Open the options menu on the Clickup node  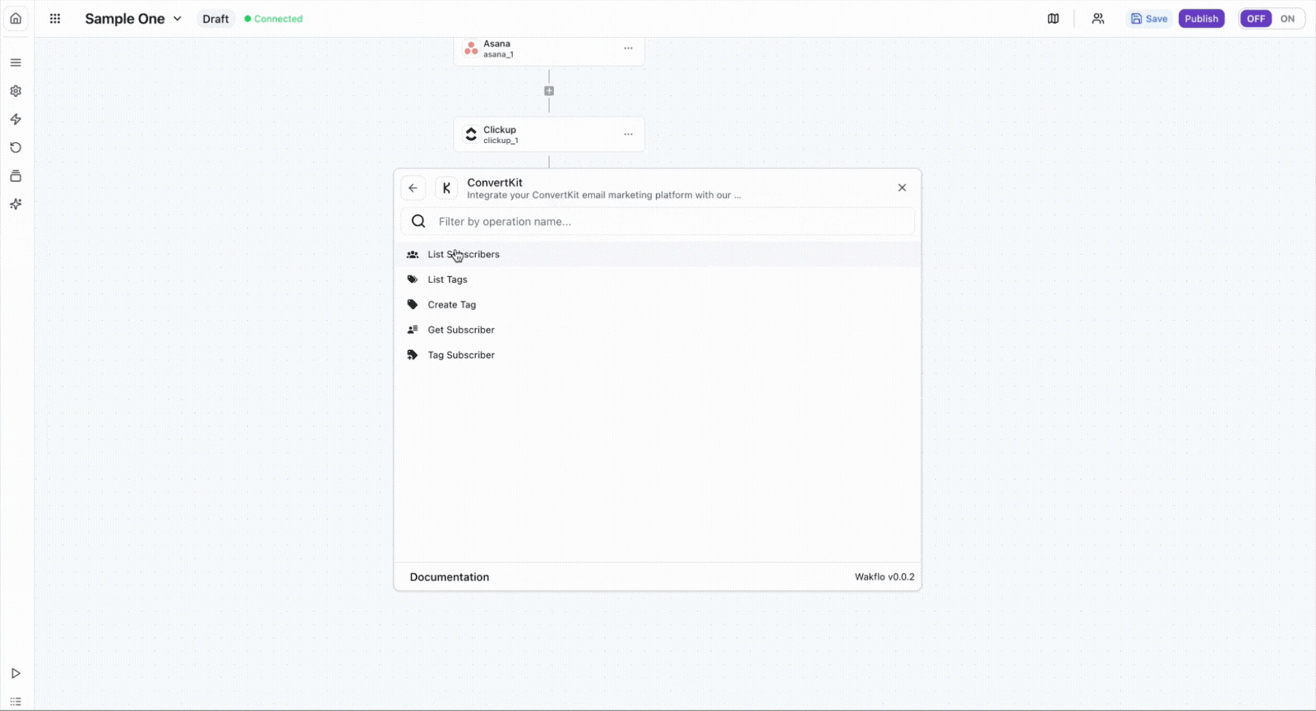(x=628, y=134)
